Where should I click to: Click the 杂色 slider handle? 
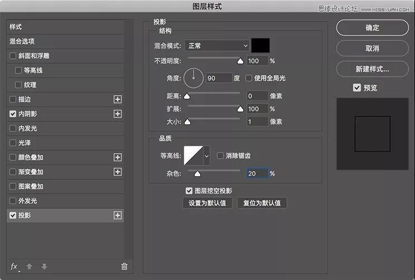[197, 173]
